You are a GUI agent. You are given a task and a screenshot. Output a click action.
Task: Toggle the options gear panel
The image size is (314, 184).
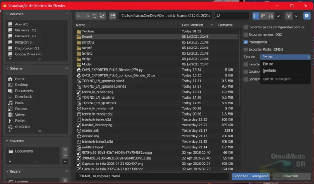point(307,16)
